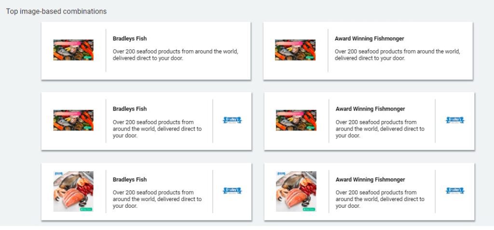Open seafood banner image in logo-less Award Winning Fishmonger card
Screen dimensions: 494x230
tap(295, 50)
